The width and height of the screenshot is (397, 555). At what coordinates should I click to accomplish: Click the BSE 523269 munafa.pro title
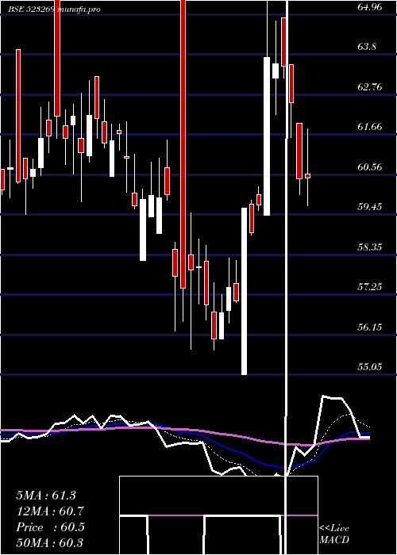[x=55, y=10]
